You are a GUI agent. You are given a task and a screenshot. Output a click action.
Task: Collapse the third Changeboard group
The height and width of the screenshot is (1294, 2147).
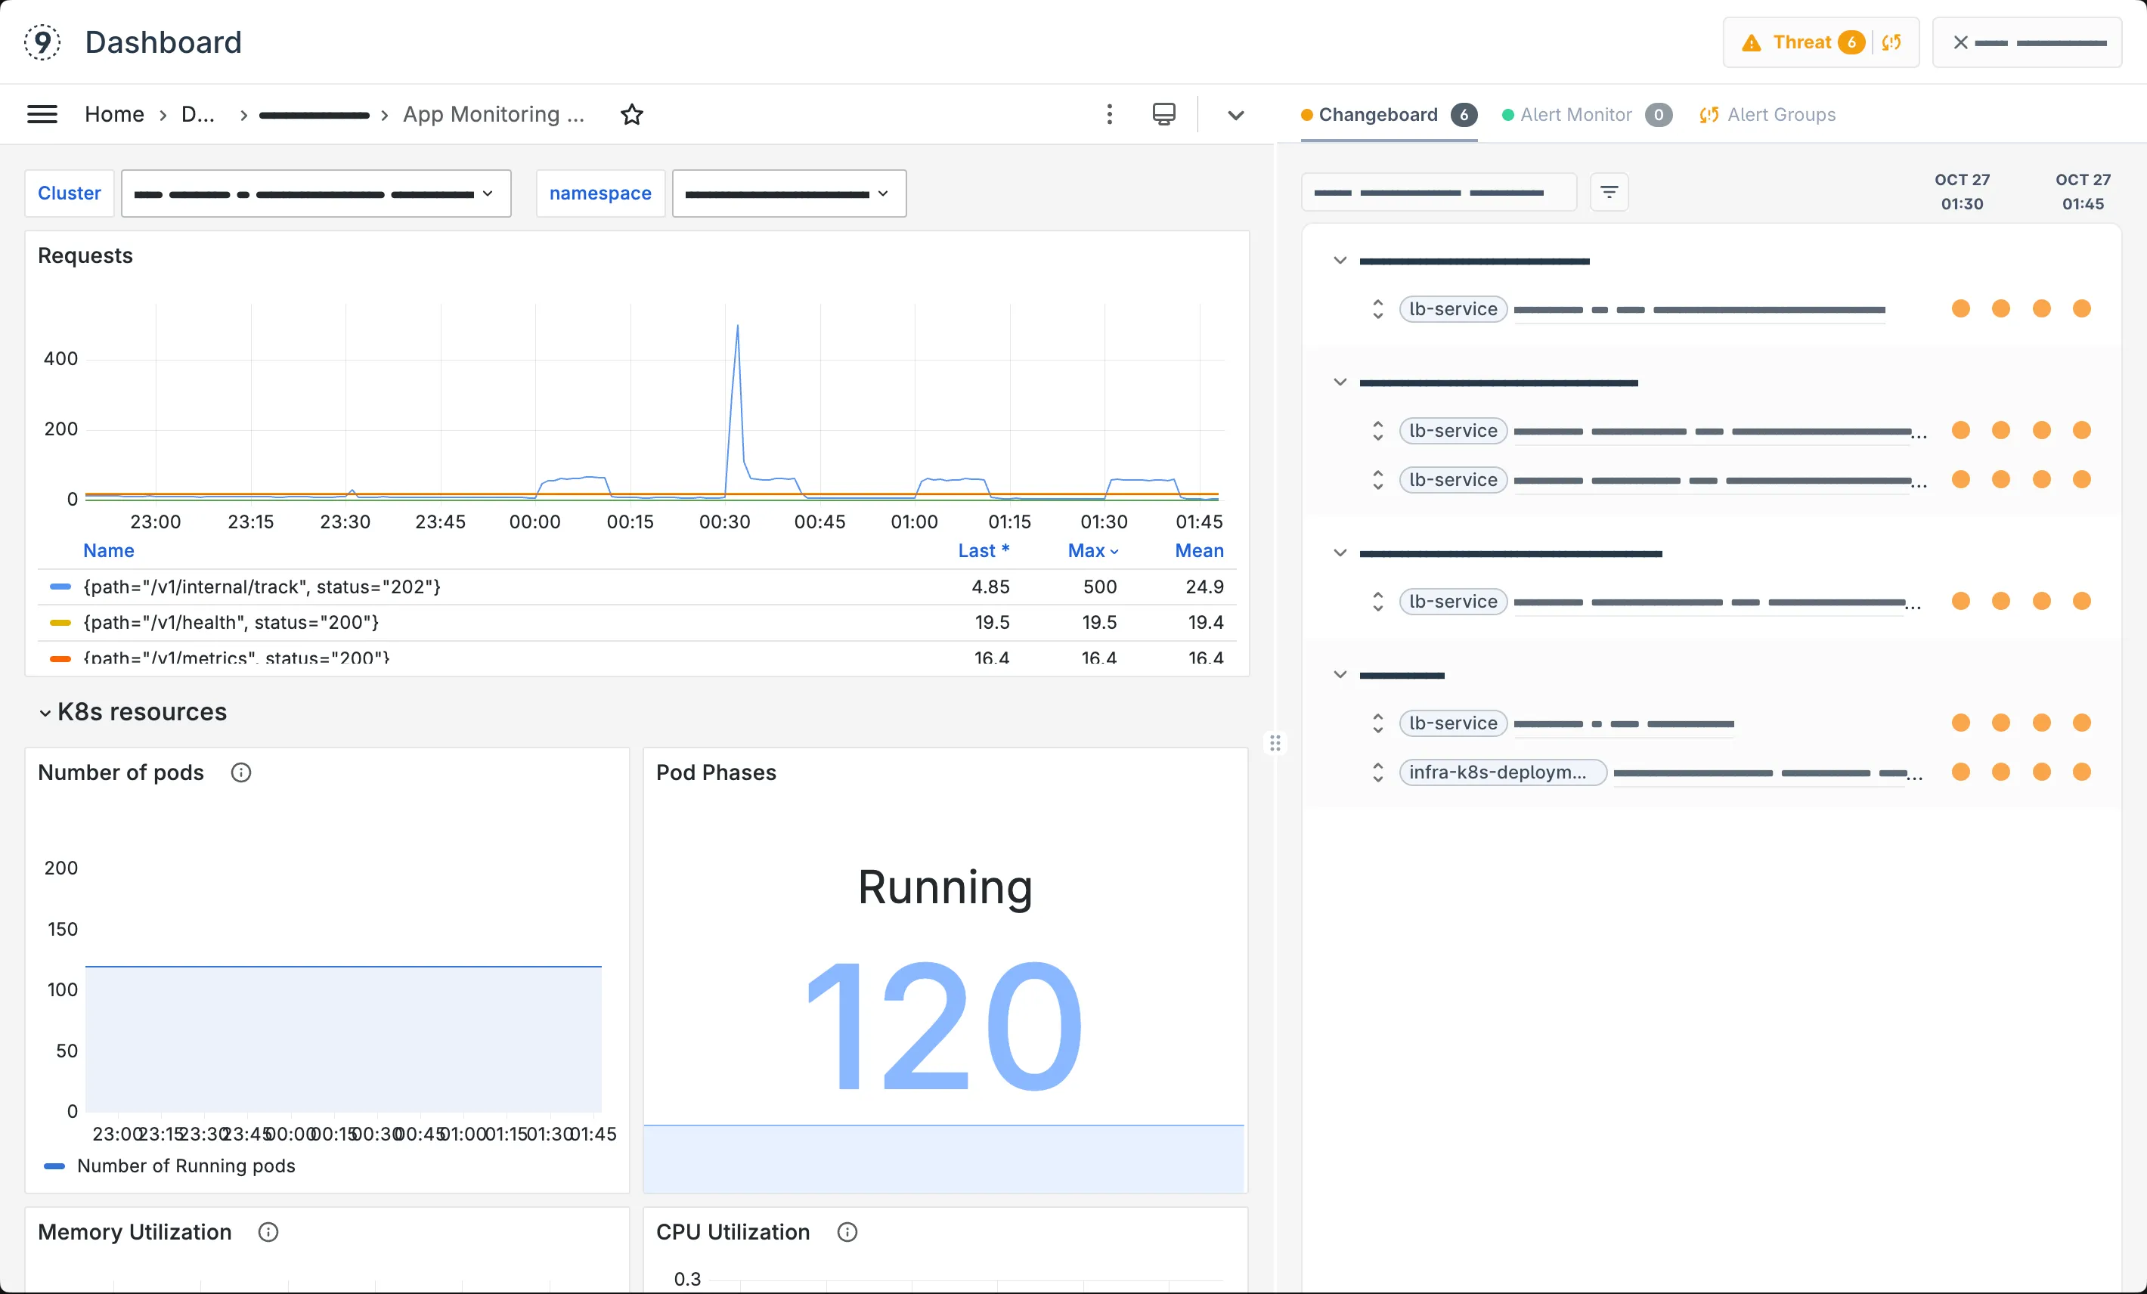1340,553
